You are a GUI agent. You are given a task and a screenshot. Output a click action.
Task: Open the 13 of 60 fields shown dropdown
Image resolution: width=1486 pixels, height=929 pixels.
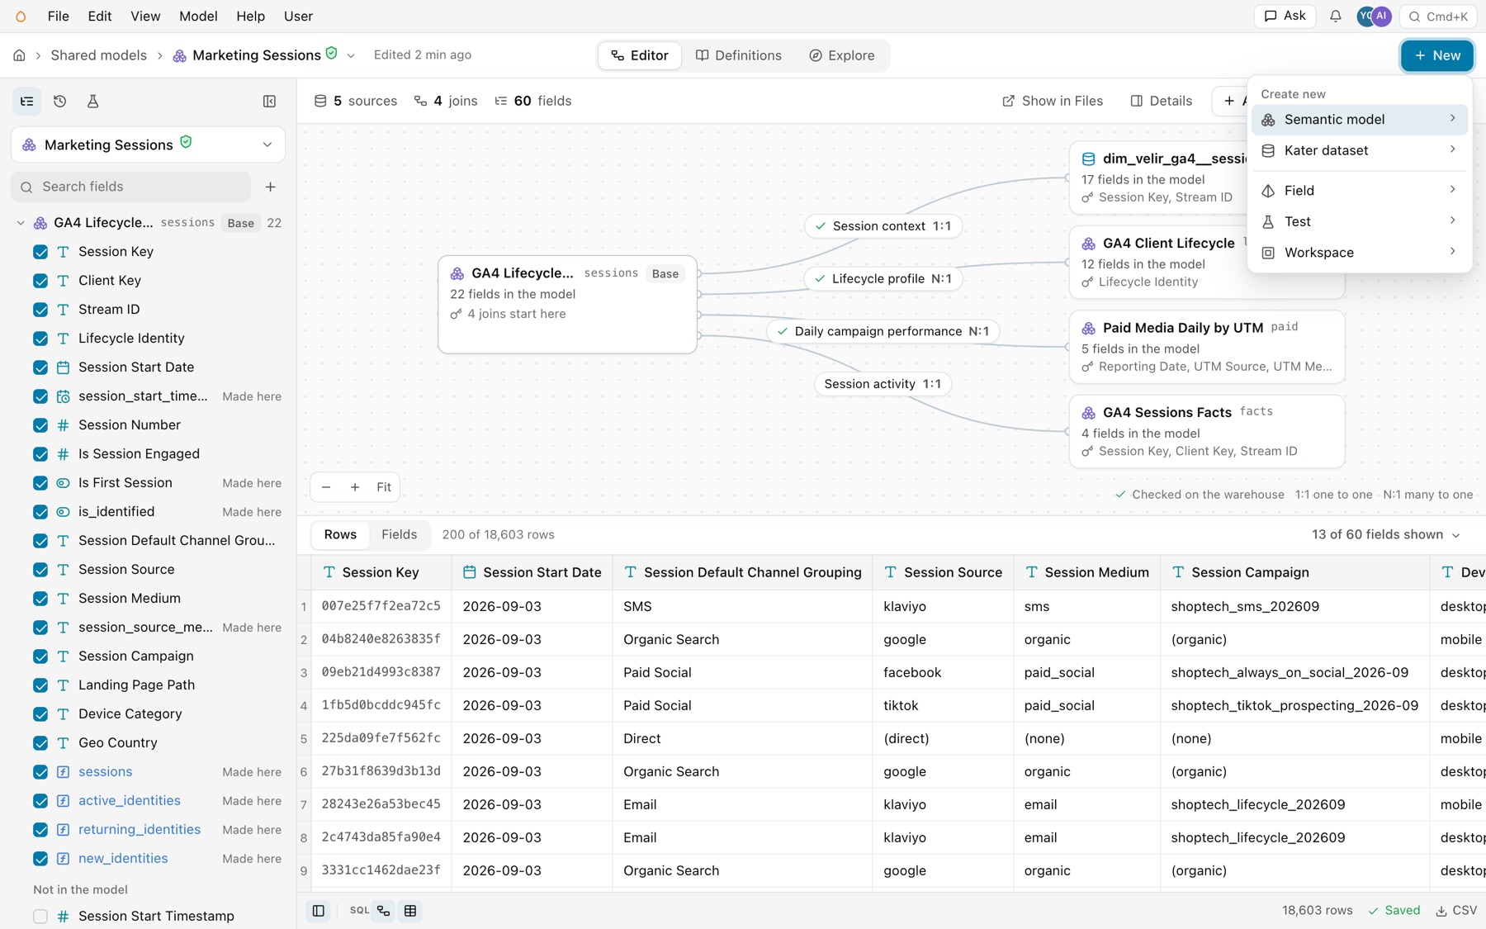pos(1386,534)
